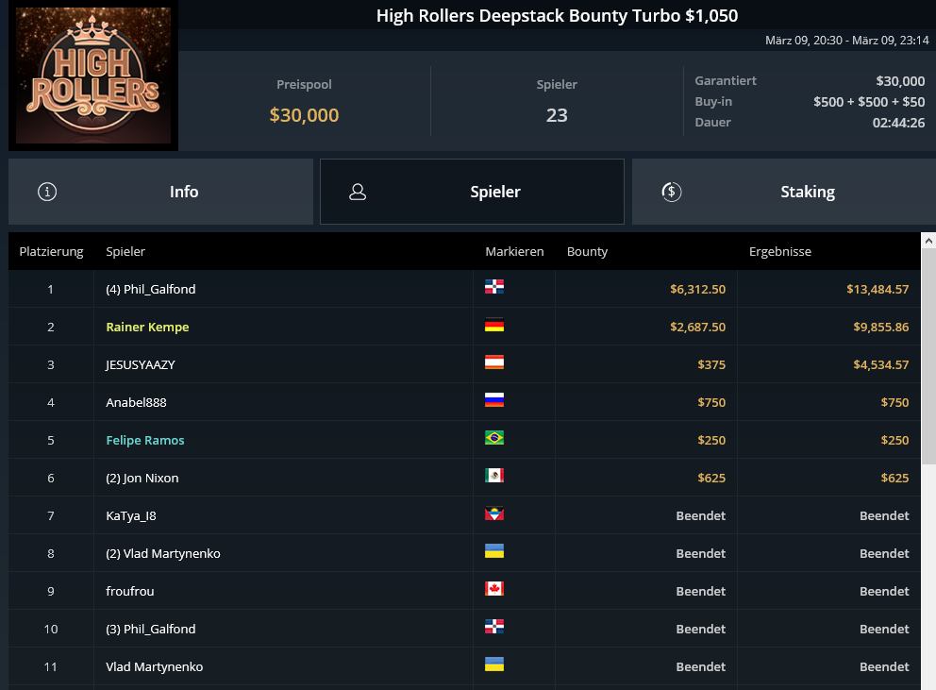Select the Spieler tab

coord(472,192)
